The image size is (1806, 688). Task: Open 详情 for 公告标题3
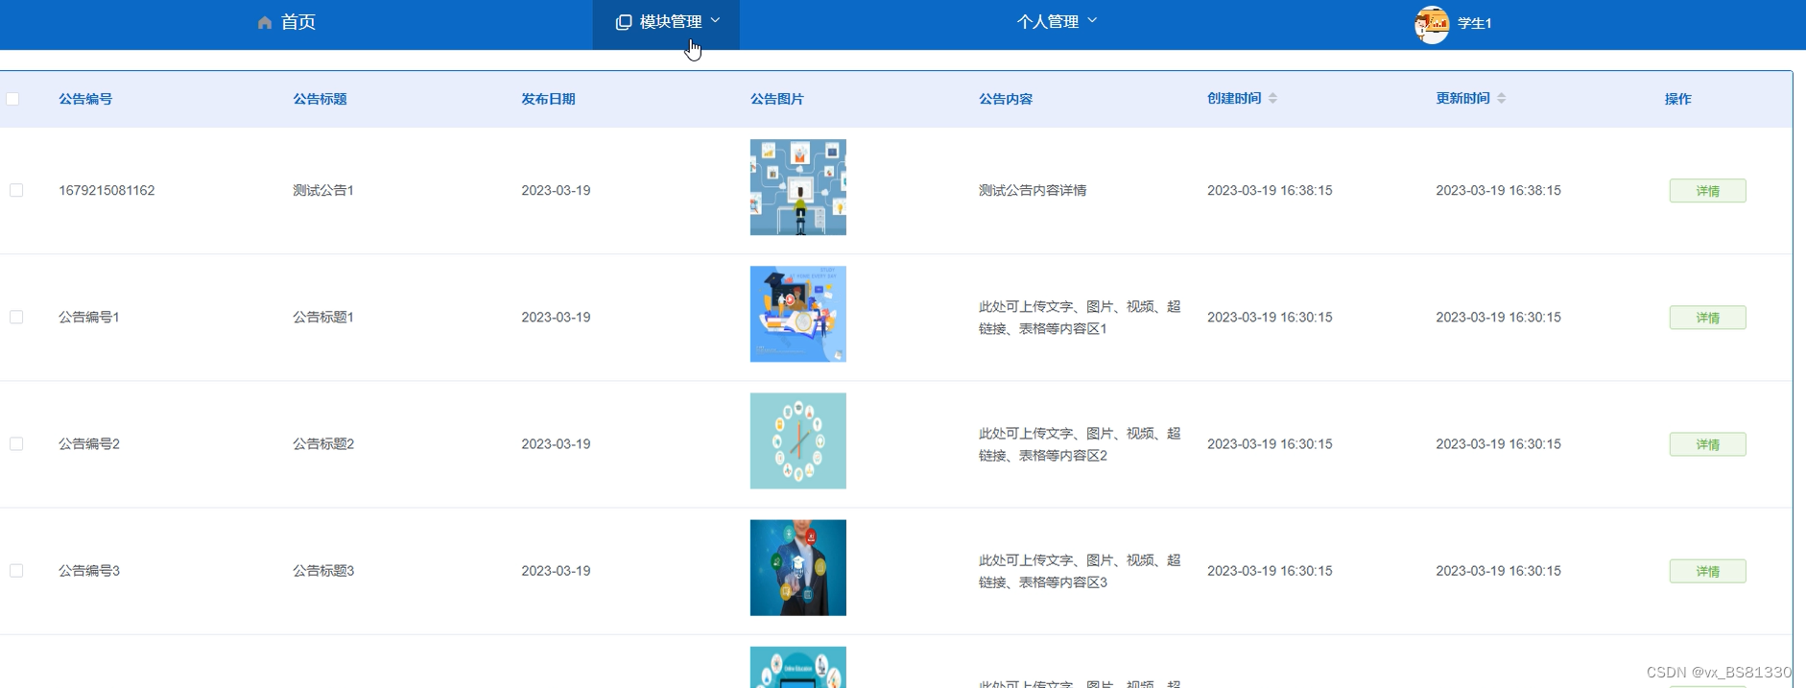(x=1707, y=571)
